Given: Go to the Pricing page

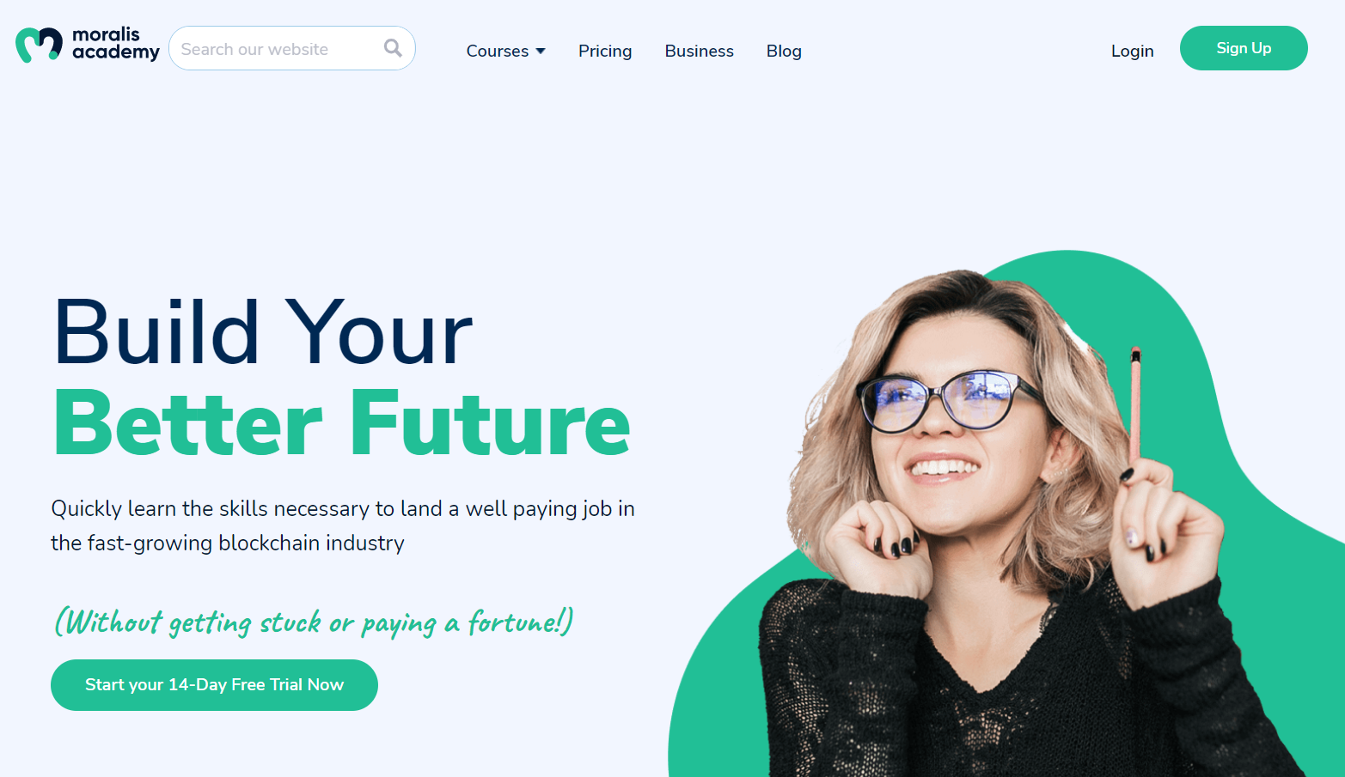Looking at the screenshot, I should [605, 51].
